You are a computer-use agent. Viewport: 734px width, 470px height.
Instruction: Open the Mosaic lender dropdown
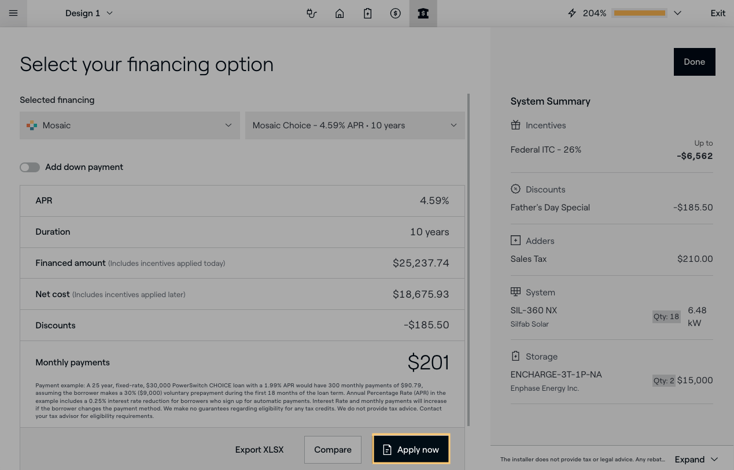[x=130, y=125]
